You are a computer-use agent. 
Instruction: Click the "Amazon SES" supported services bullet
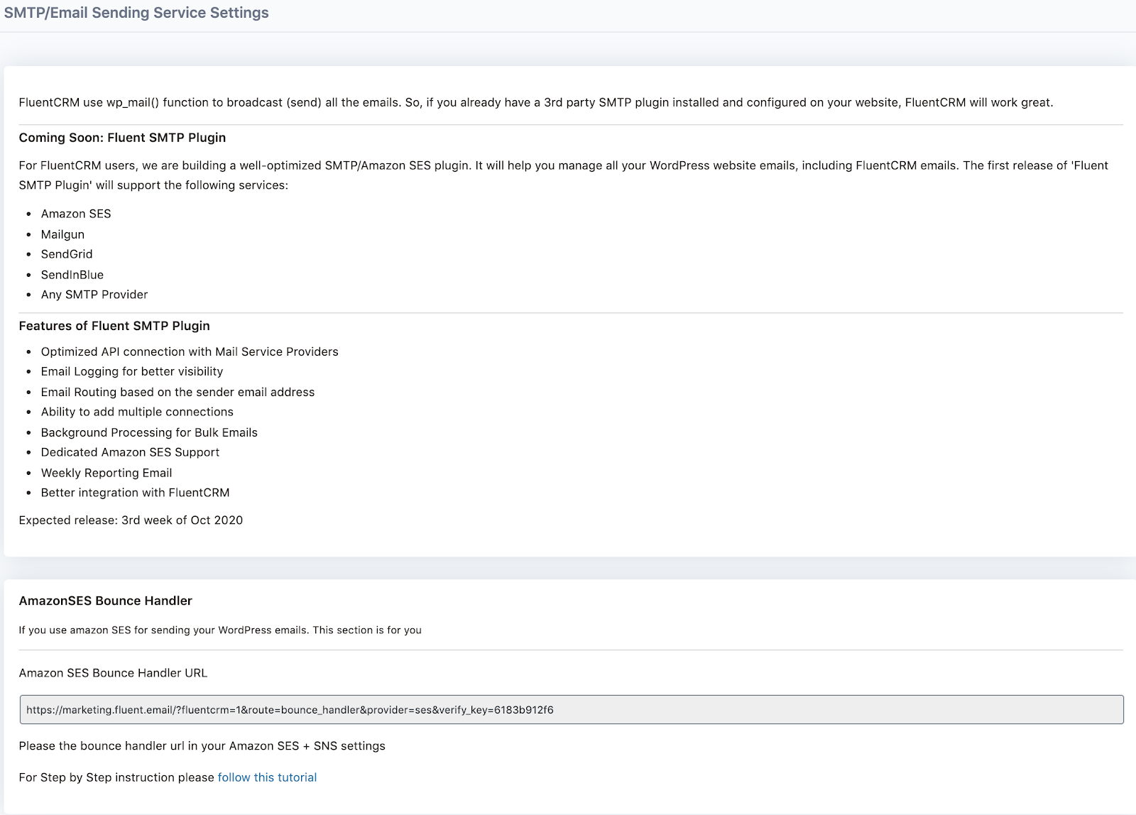(x=76, y=214)
